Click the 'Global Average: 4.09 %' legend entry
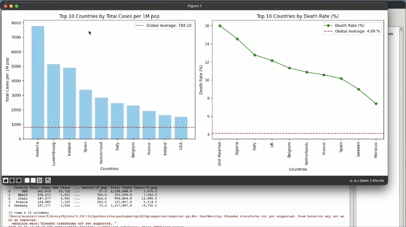 352,31
